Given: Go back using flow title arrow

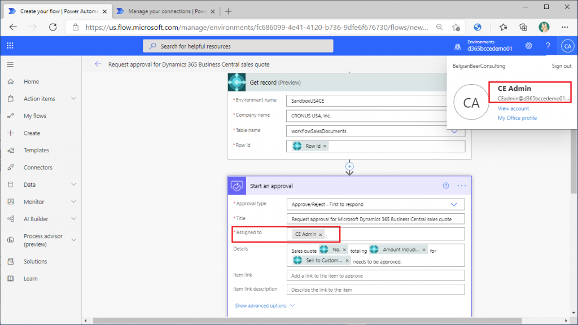Looking at the screenshot, I should point(98,64).
